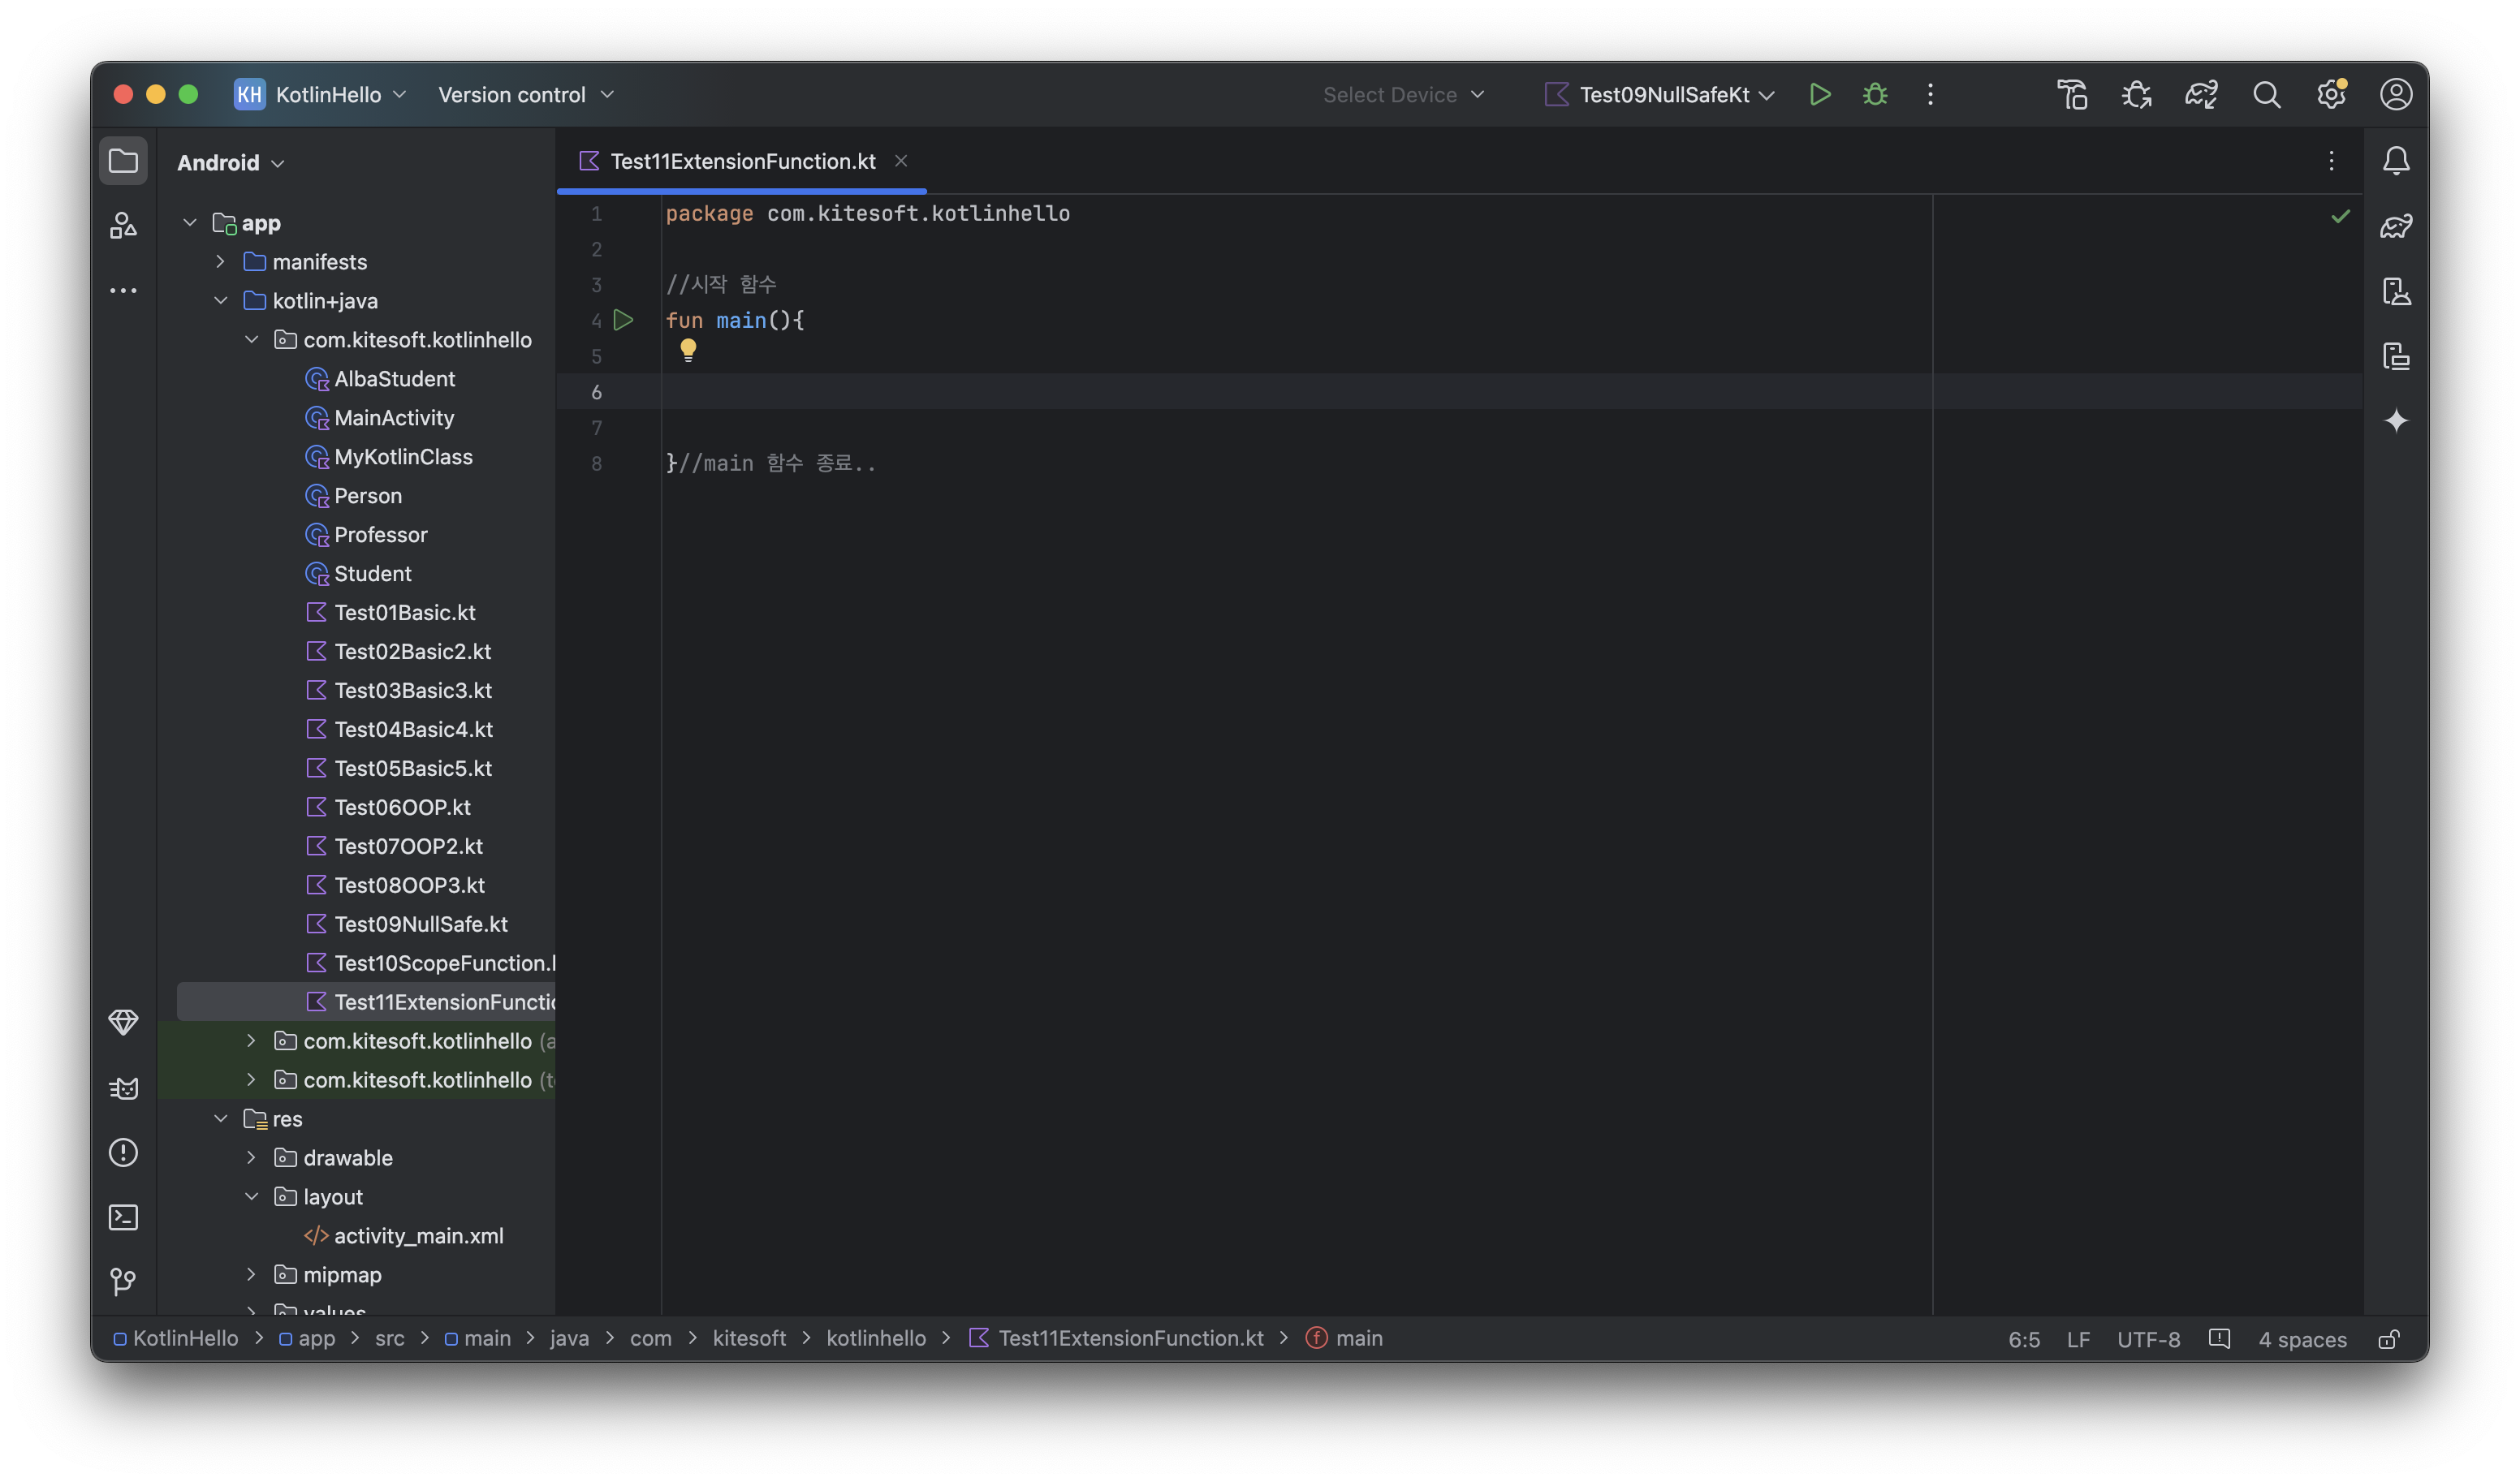Click the Search Everywhere magnifier icon
Viewport: 2520px width, 1482px height.
click(x=2266, y=95)
